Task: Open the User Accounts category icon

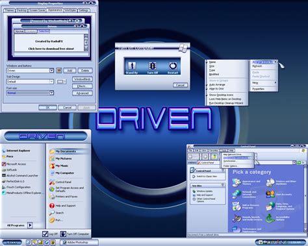Action: click(x=270, y=194)
